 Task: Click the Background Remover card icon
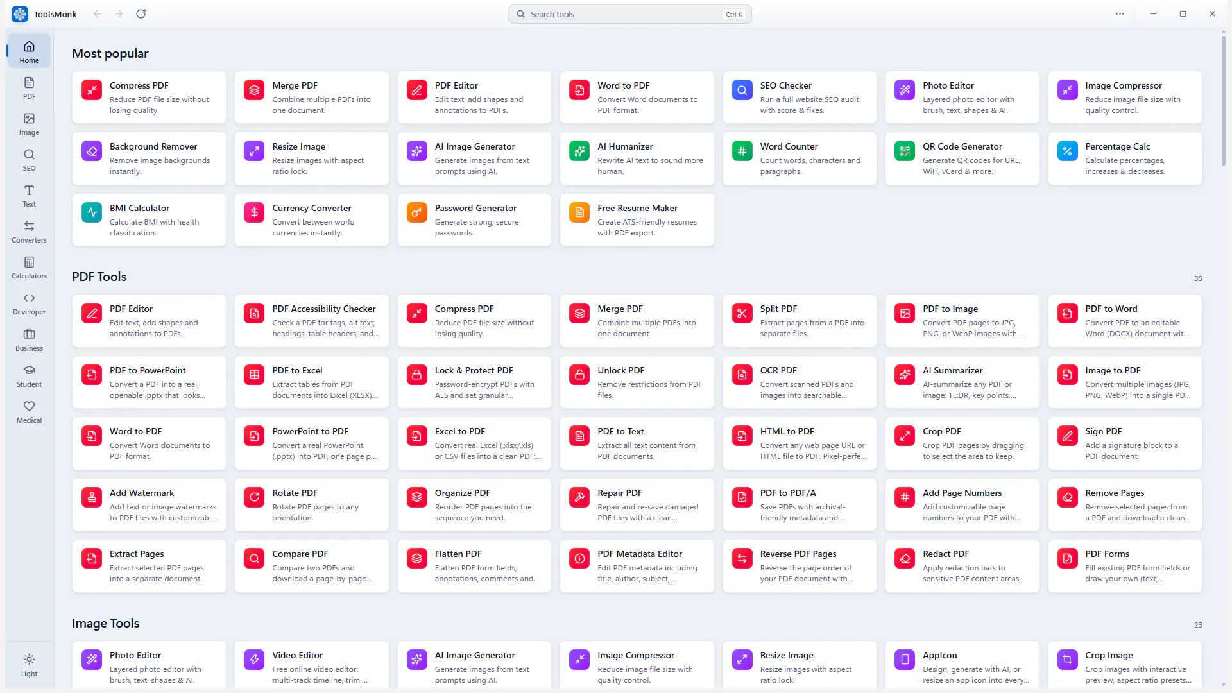click(92, 151)
